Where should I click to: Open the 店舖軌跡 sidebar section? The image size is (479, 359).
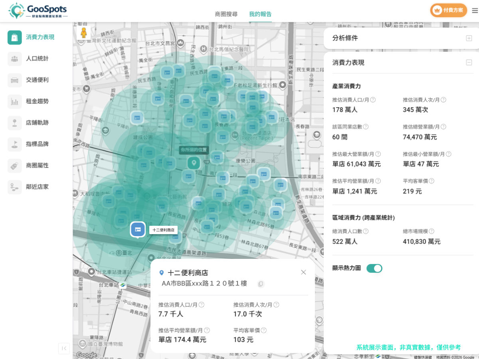click(x=28, y=122)
